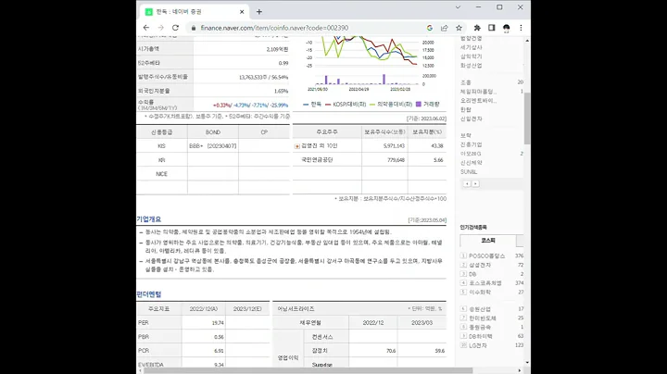Open the browser extensions puzzle icon

(477, 28)
